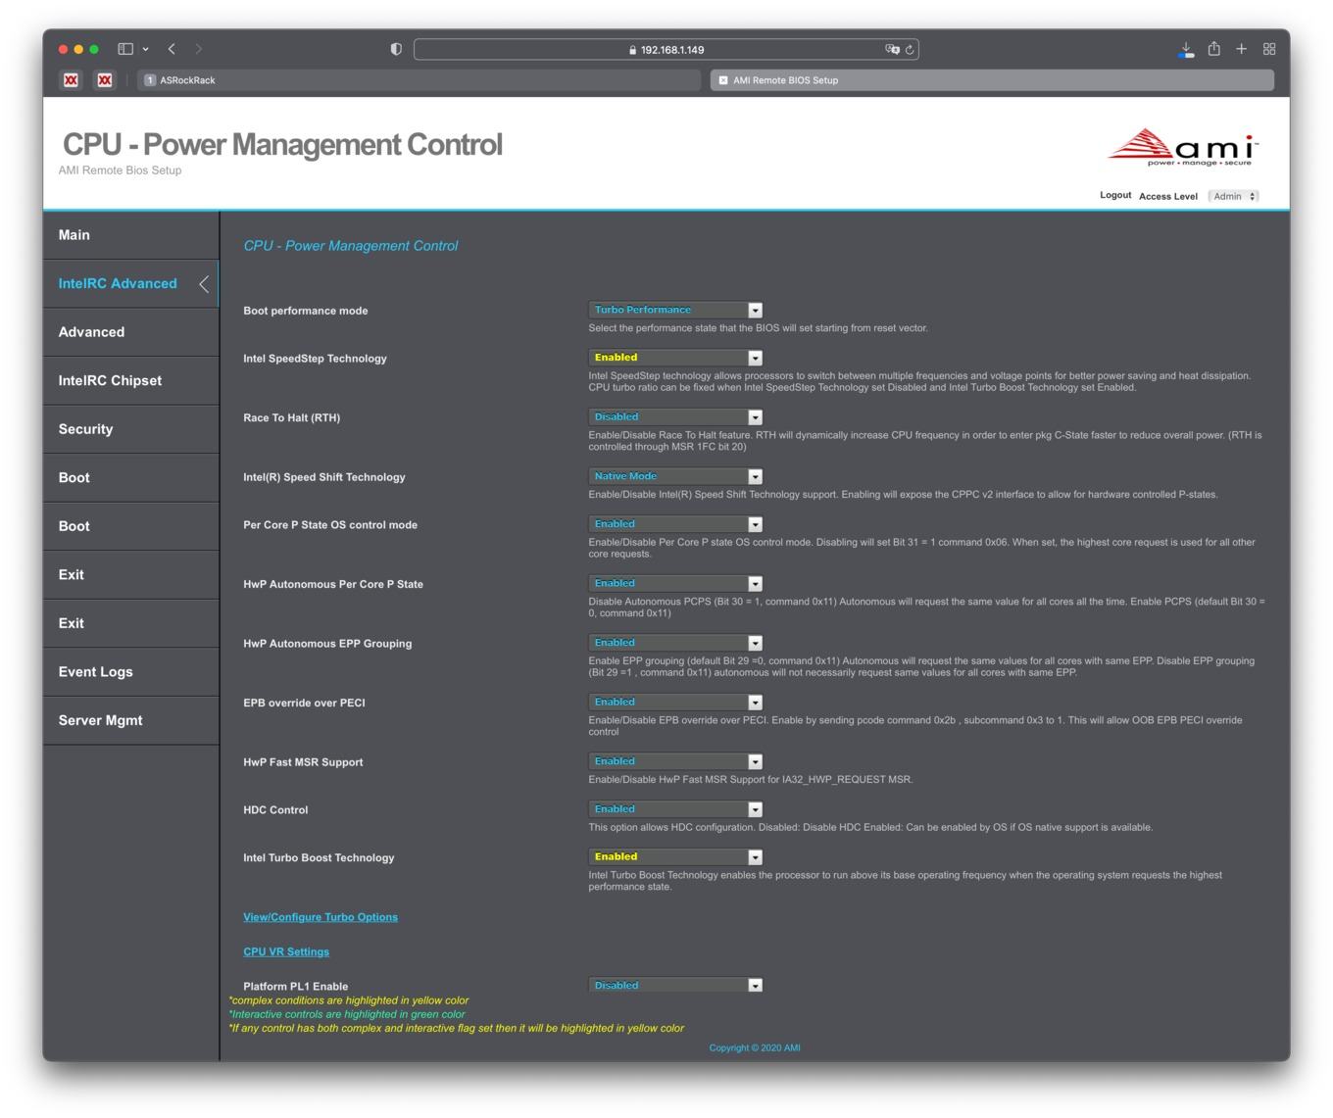Image resolution: width=1333 pixels, height=1118 pixels.
Task: Click the CPU - Power Management Control section heading
Action: (x=351, y=246)
